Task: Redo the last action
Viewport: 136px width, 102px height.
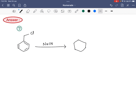Action: coord(117,5)
